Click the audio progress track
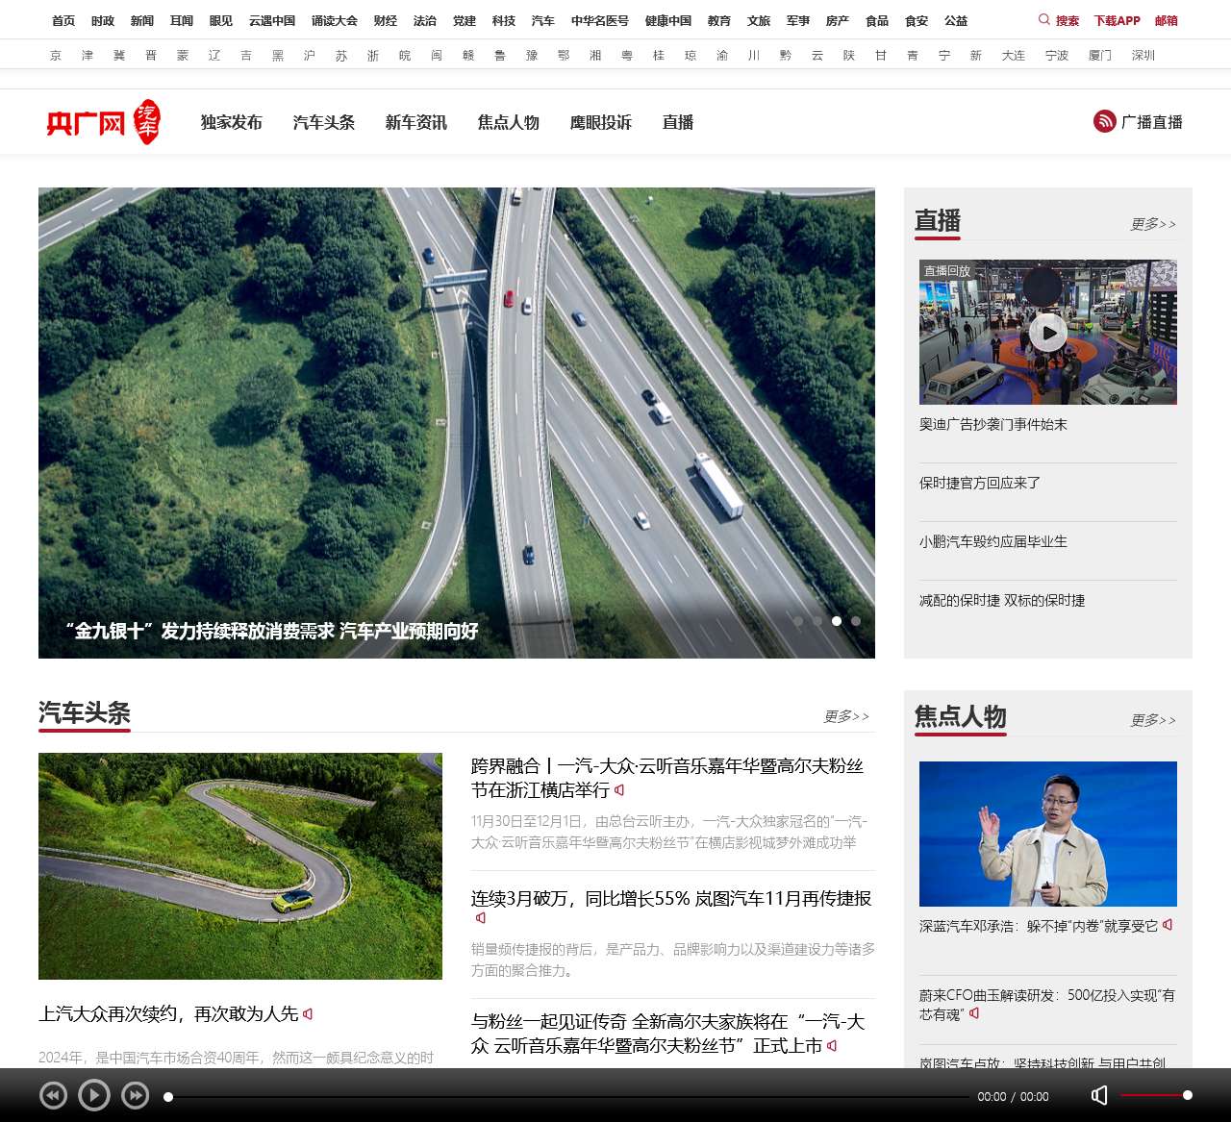 (567, 1096)
